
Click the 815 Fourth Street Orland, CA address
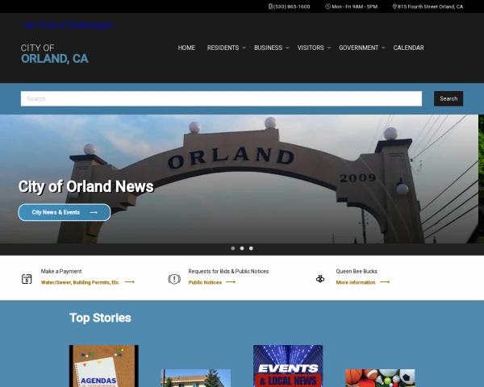[x=430, y=6]
